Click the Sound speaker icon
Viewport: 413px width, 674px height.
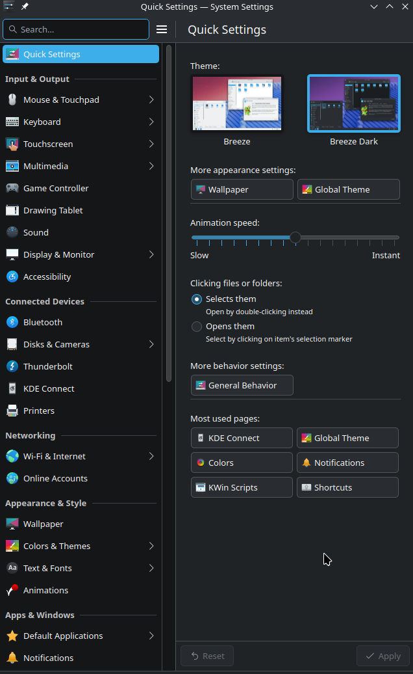point(12,232)
